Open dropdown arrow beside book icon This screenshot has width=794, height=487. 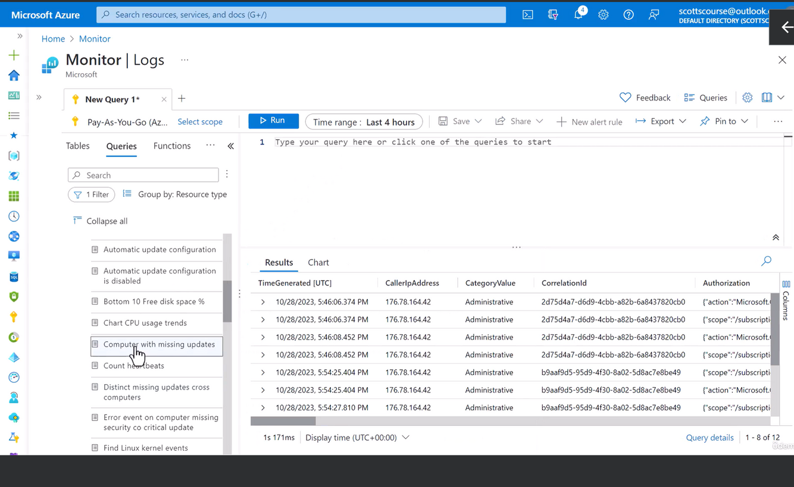(x=781, y=98)
